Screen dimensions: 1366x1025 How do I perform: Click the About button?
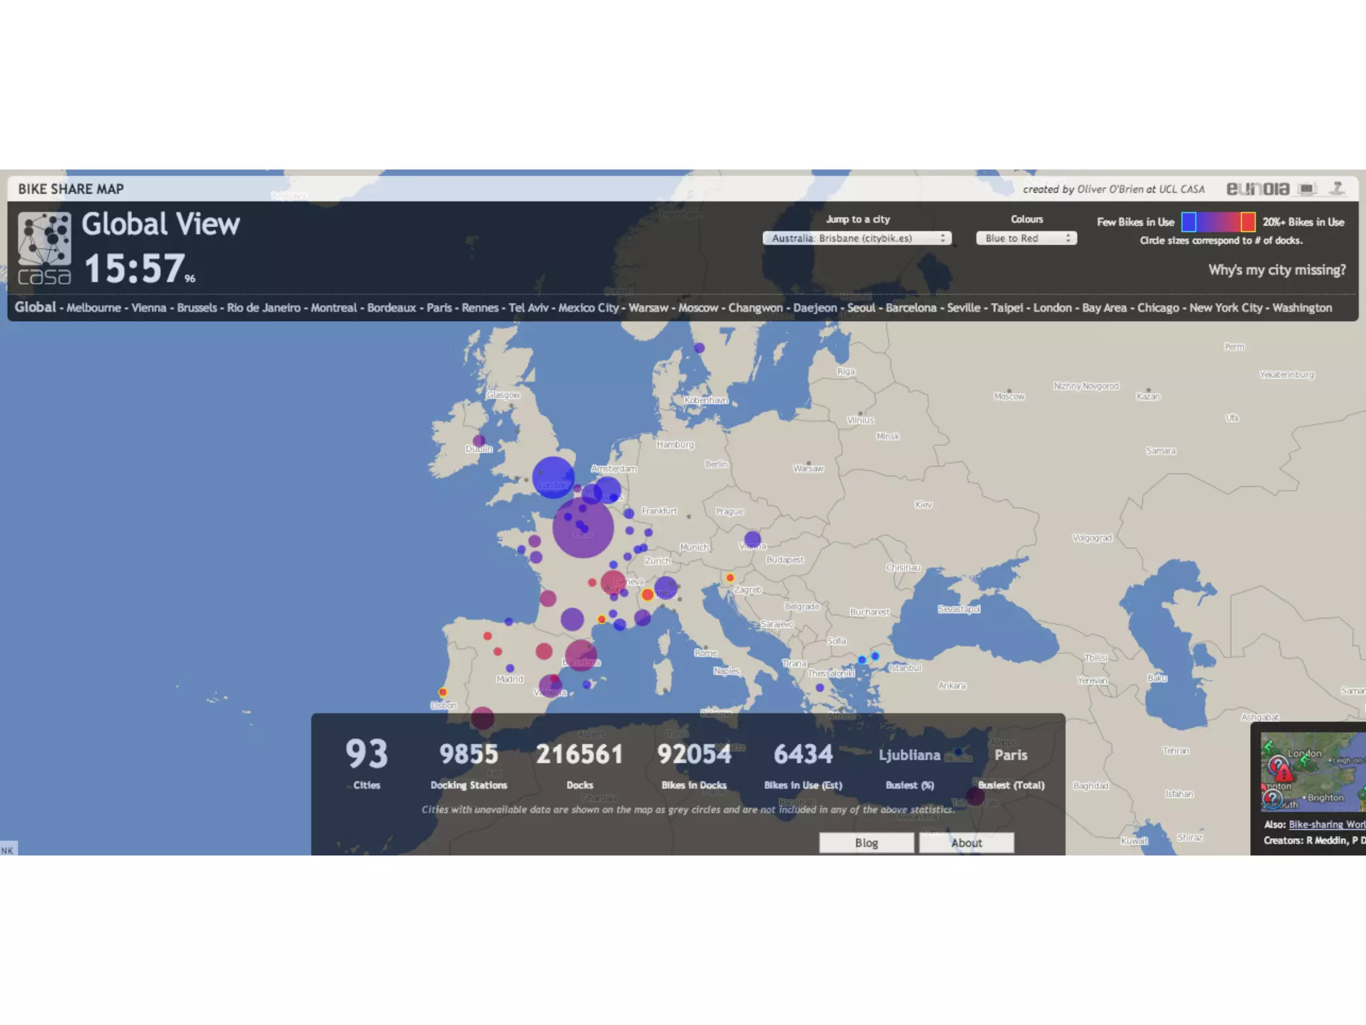[966, 843]
